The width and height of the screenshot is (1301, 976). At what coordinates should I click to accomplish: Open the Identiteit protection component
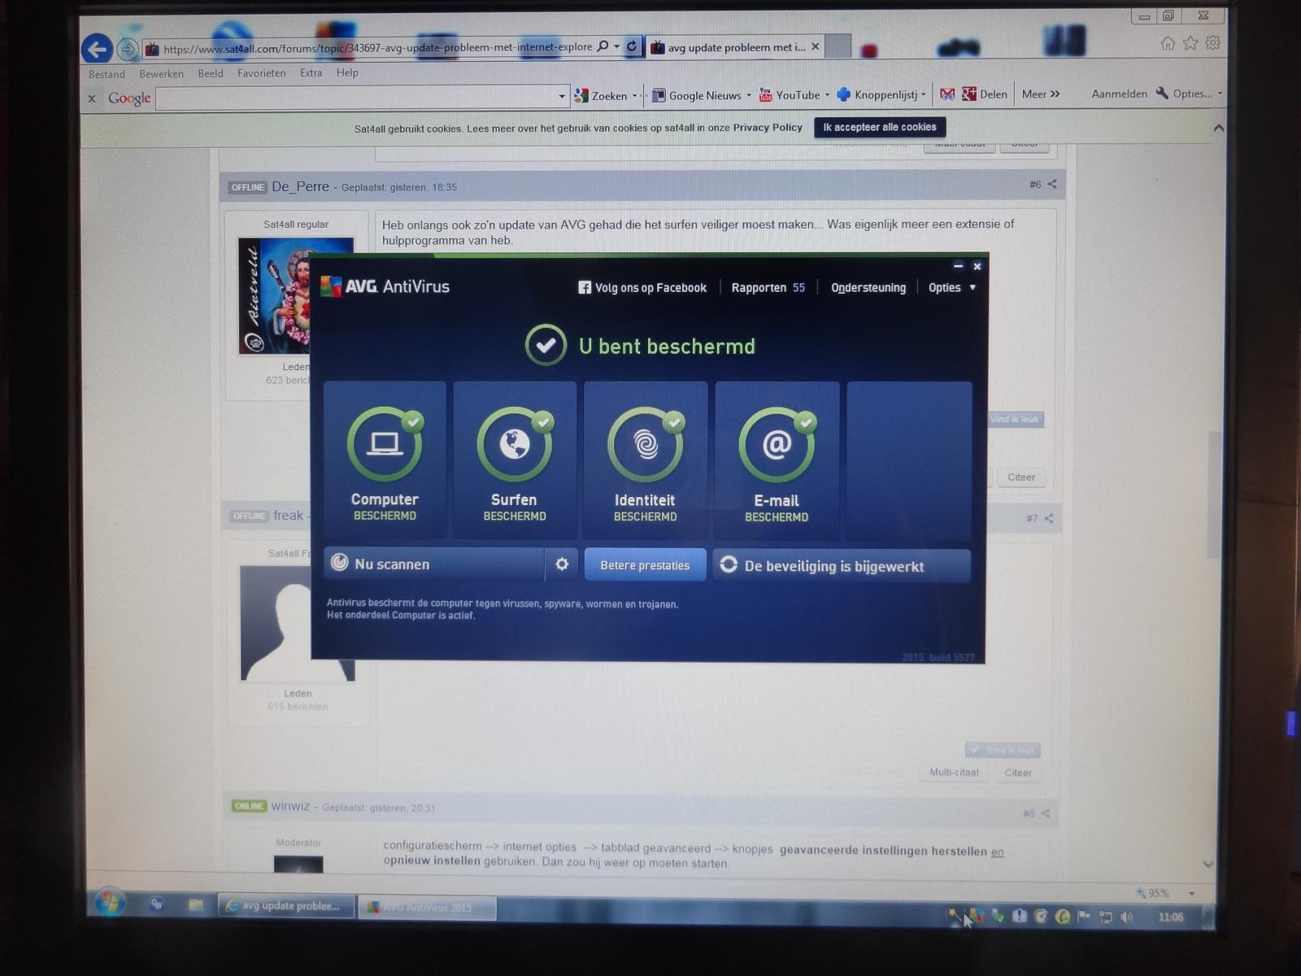pos(646,460)
